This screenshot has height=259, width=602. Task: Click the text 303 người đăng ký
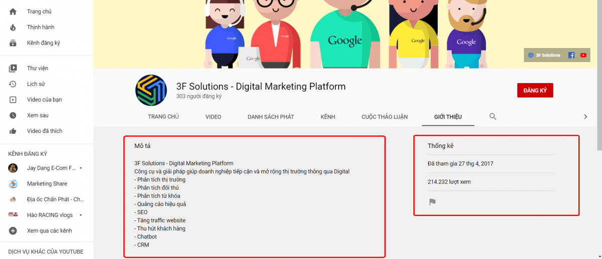(x=199, y=96)
